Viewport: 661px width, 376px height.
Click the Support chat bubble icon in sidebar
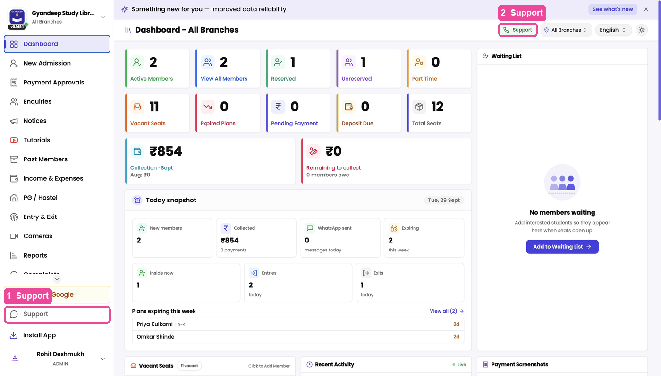tap(14, 314)
